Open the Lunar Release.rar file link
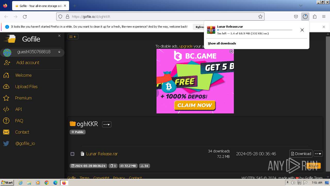The width and height of the screenshot is (330, 186). (x=102, y=154)
